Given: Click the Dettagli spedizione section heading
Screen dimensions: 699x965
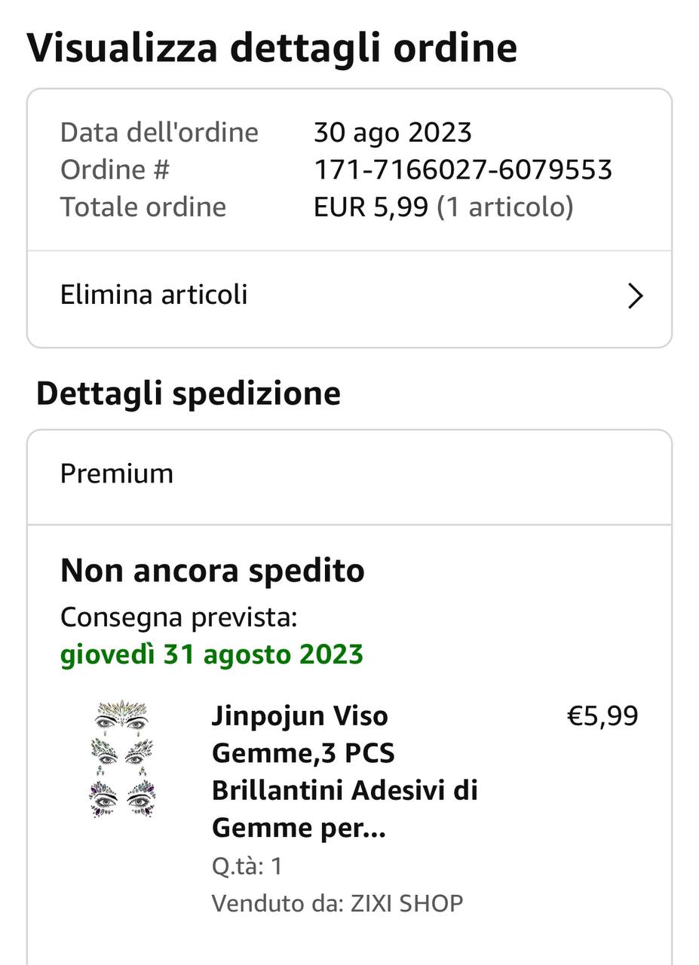Looking at the screenshot, I should pos(188,394).
